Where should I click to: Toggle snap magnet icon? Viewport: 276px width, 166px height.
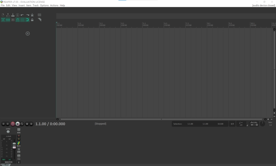click(27, 20)
